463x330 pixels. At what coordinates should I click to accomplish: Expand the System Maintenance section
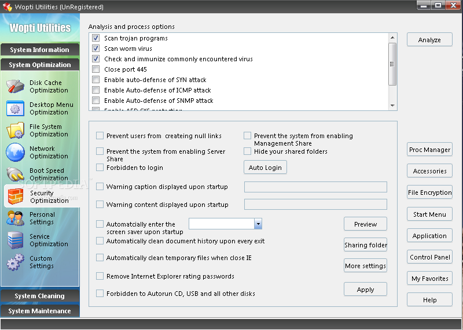[x=40, y=311]
